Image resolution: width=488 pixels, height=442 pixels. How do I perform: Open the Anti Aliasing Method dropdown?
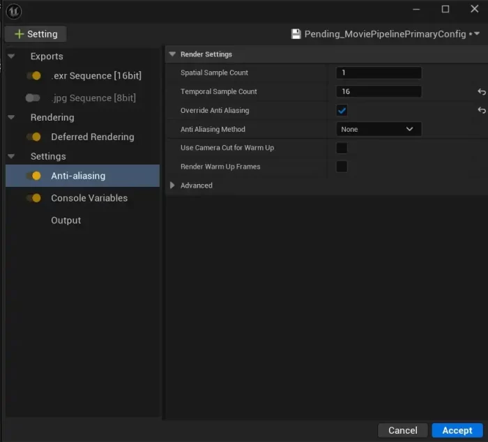378,129
